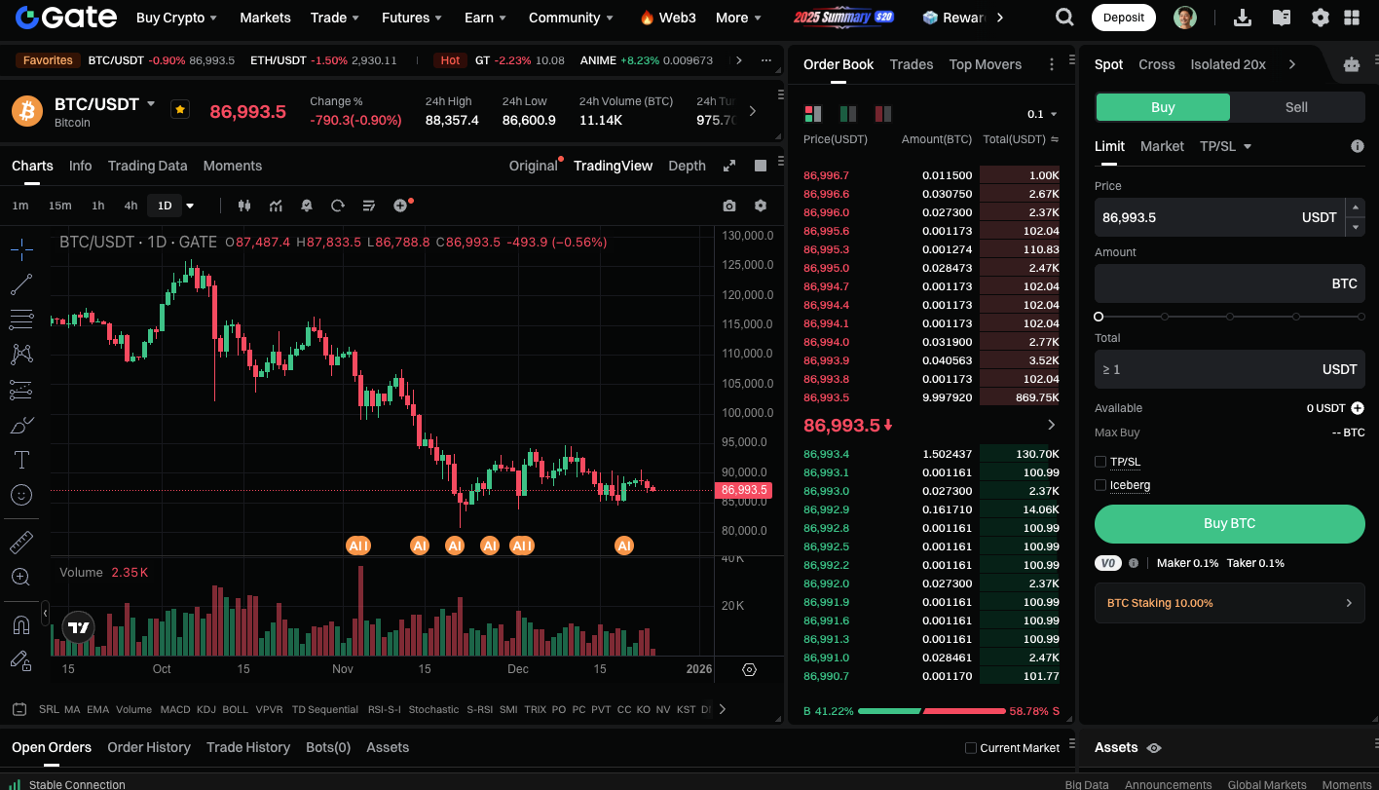Open the long position forecasting tool
This screenshot has width=1379, height=790.
(21, 390)
